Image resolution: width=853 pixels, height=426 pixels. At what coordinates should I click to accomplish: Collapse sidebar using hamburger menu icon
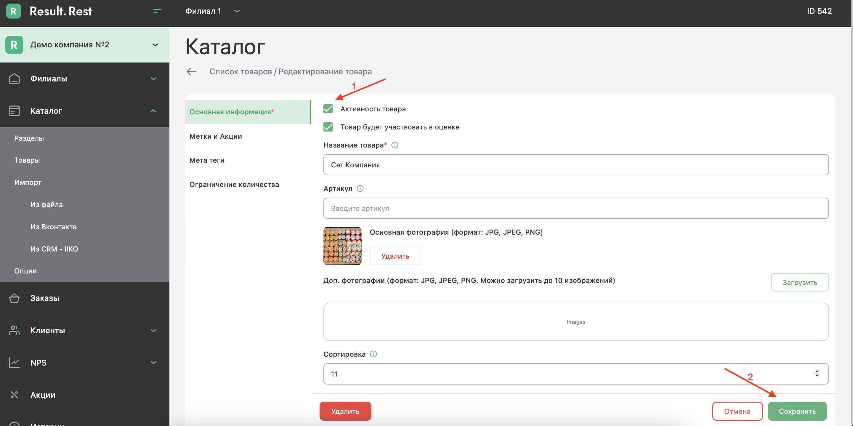click(x=157, y=11)
